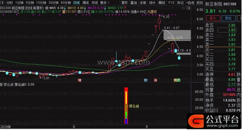Open the 画线 drawing tools
This screenshot has width=243, height=130.
click(x=162, y=3)
